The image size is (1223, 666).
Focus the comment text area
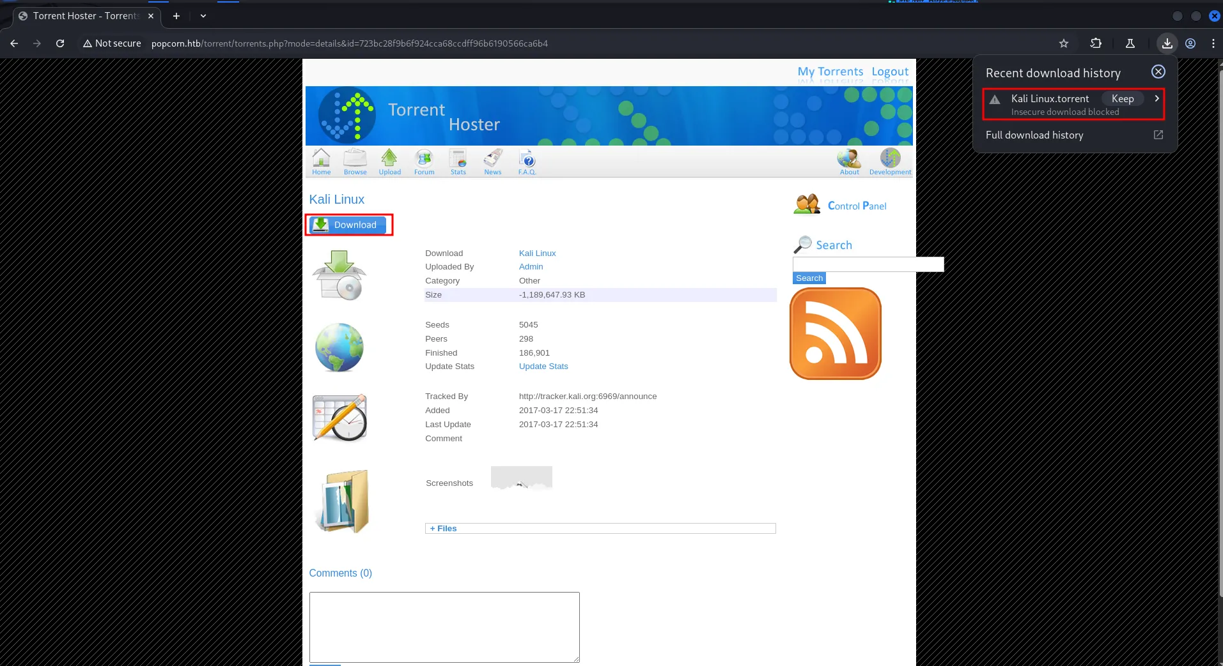pyautogui.click(x=444, y=627)
